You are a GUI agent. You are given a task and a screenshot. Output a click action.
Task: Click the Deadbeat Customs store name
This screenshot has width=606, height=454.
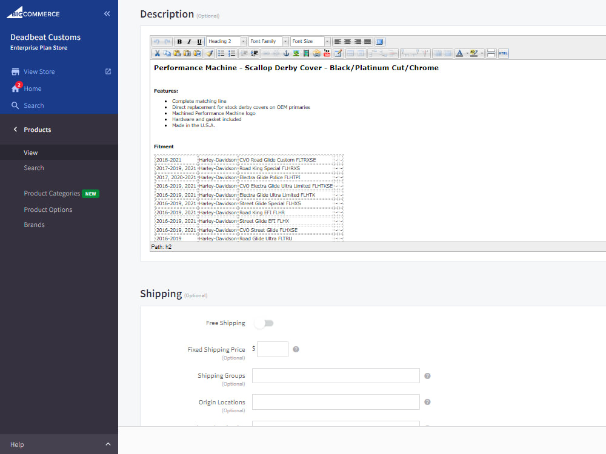point(45,37)
